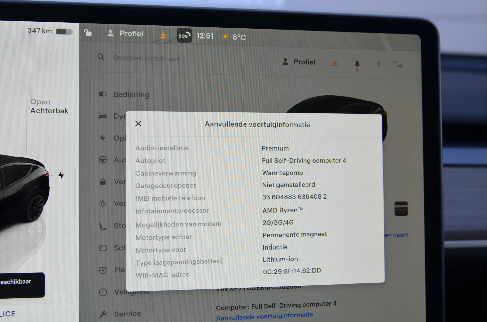Tap the black card icon on right
The height and width of the screenshot is (322, 487).
[x=401, y=209]
